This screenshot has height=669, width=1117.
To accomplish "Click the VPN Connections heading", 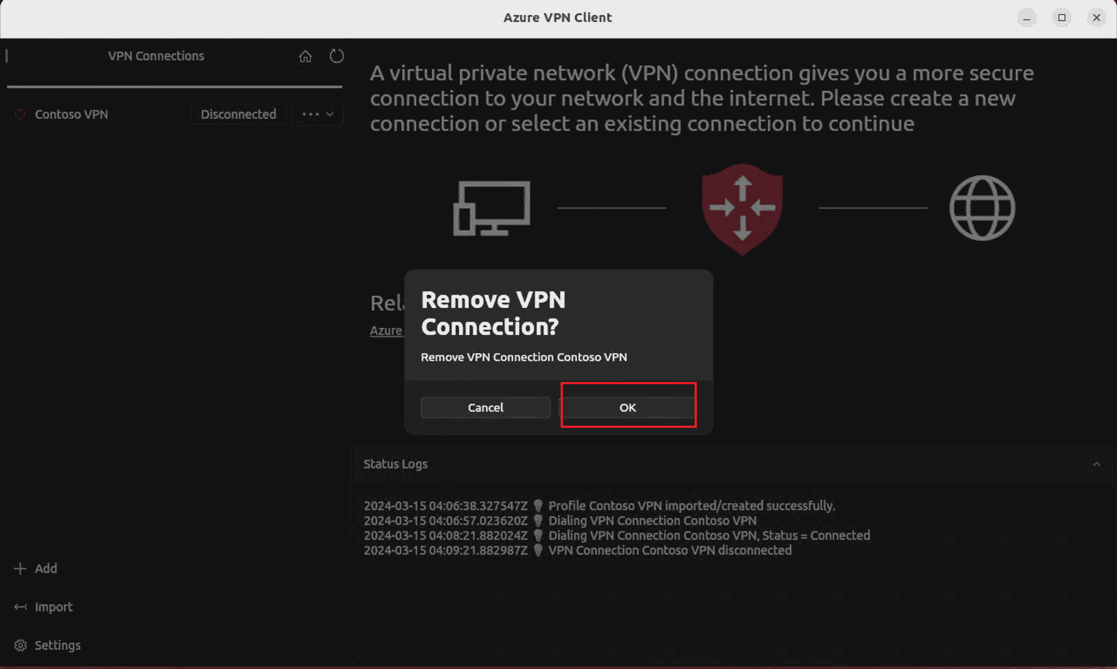I will point(156,56).
